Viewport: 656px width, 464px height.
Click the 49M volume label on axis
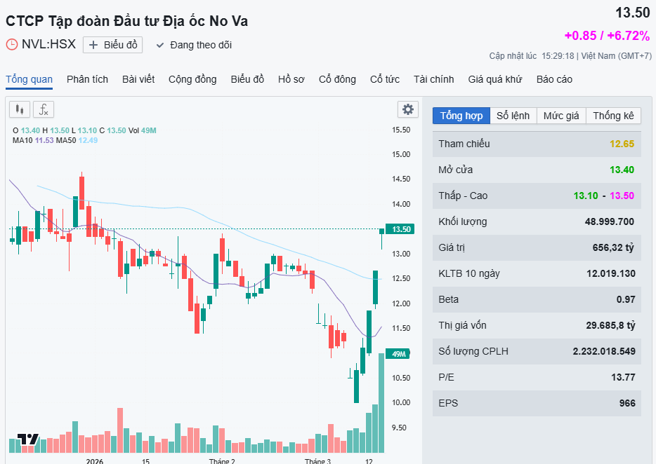400,354
